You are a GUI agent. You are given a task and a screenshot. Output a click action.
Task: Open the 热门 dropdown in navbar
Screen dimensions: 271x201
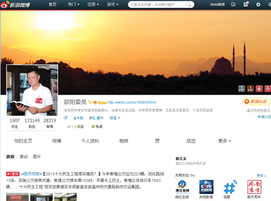74,4
